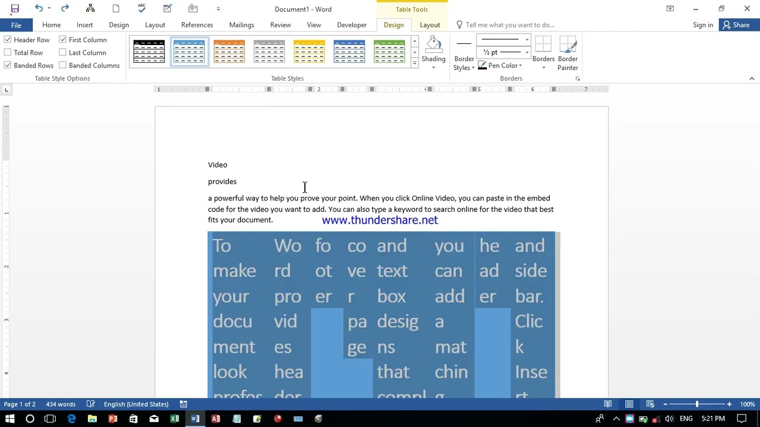The image size is (760, 427).
Task: Click the zoom slider handle
Action: [x=697, y=404]
